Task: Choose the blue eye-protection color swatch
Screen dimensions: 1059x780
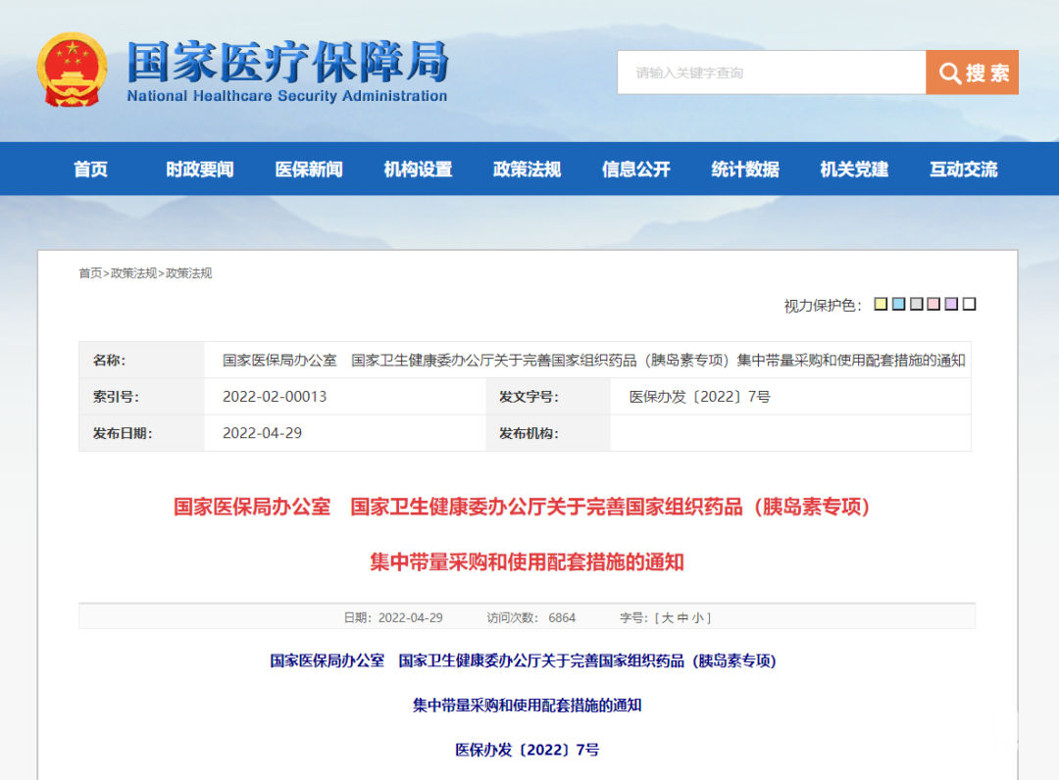Action: pos(898,304)
